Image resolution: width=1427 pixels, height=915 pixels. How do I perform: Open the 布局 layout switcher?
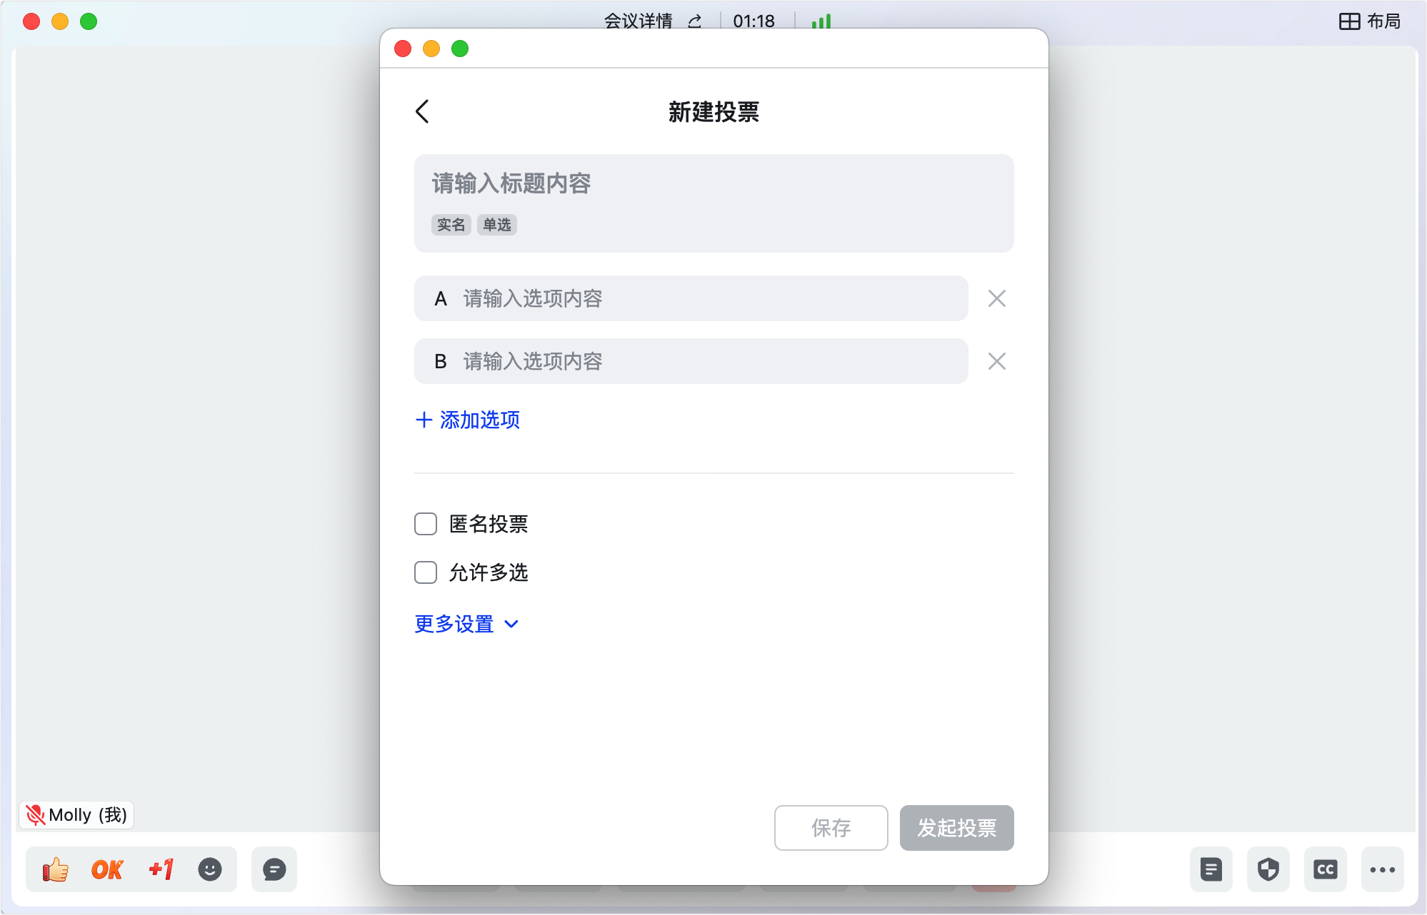(1371, 21)
